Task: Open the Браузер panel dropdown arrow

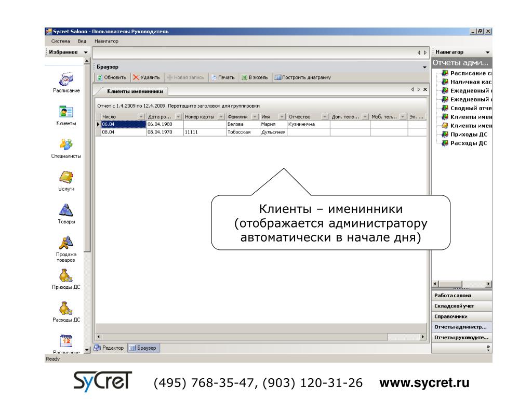Action: (424, 67)
